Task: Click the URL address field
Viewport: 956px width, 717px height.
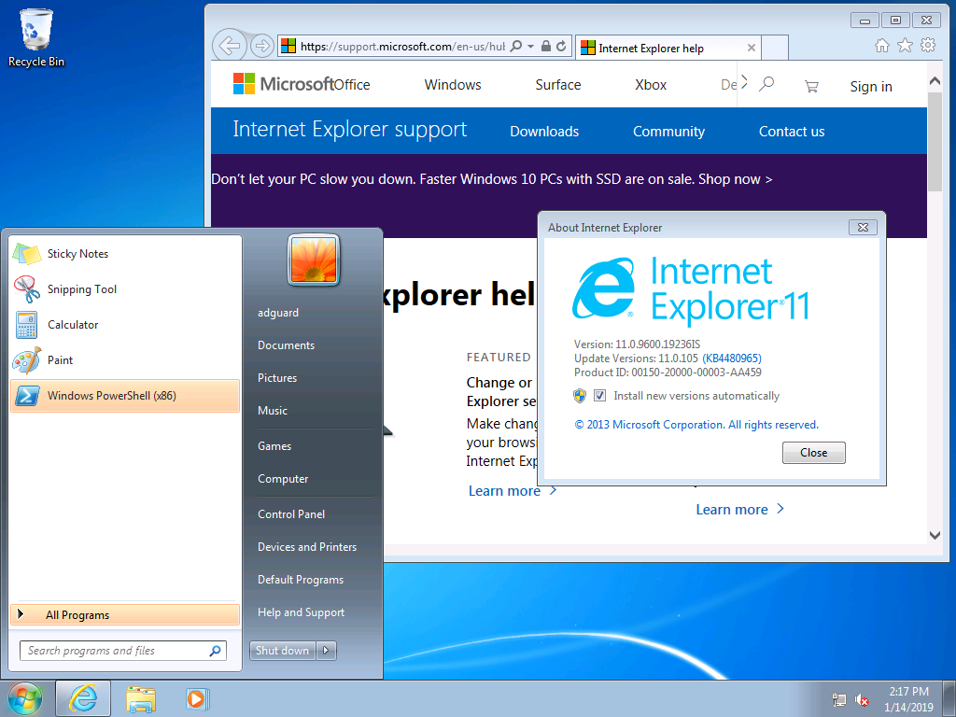Action: [402, 47]
